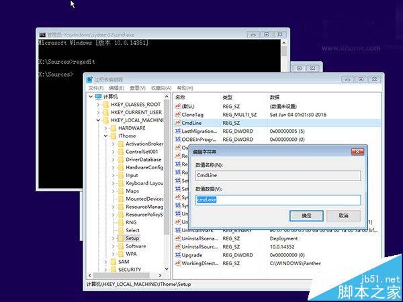The height and width of the screenshot is (302, 403).
Task: Click the string icon of the (默认) value
Action: point(178,106)
